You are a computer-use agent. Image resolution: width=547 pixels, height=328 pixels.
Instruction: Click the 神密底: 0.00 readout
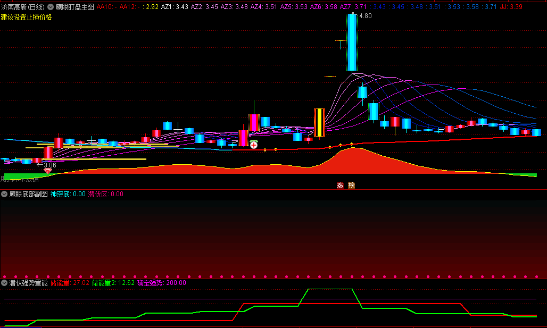pos(68,194)
